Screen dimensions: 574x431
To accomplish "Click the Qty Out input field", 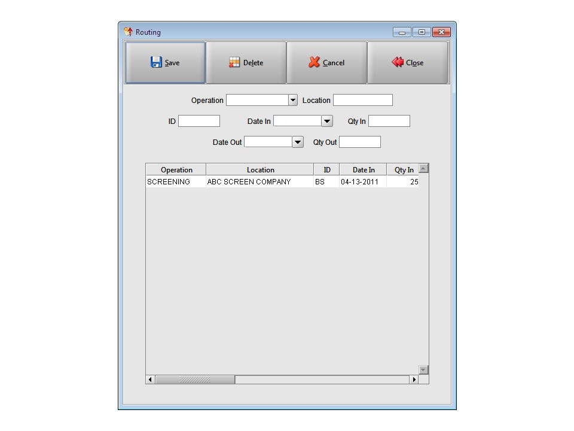I will [360, 142].
